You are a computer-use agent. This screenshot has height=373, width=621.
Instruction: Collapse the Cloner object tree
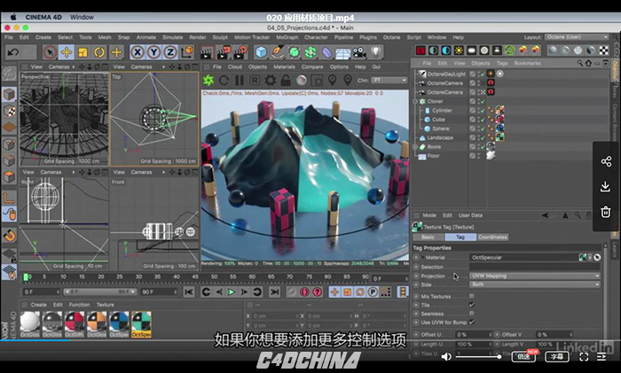pyautogui.click(x=415, y=102)
